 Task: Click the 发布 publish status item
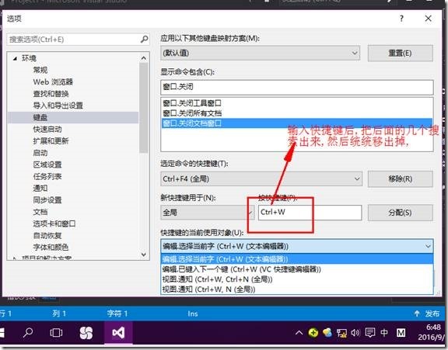click(x=426, y=314)
